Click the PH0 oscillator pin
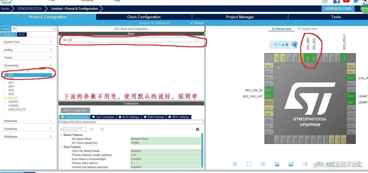The height and width of the screenshot is (173, 368). 269,90
